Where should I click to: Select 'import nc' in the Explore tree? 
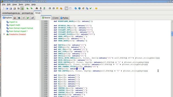(x=13, y=22)
